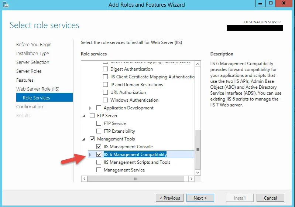Select the Application Development label
This screenshot has width=295, height=207.
click(x=128, y=108)
